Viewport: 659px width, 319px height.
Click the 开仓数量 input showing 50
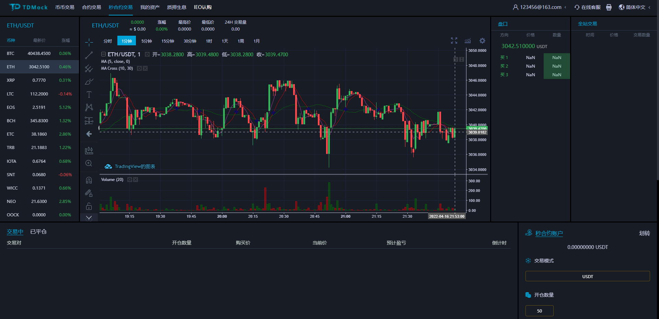[539, 310]
